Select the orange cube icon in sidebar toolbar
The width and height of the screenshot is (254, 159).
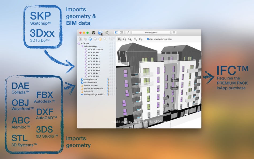coord(100,39)
